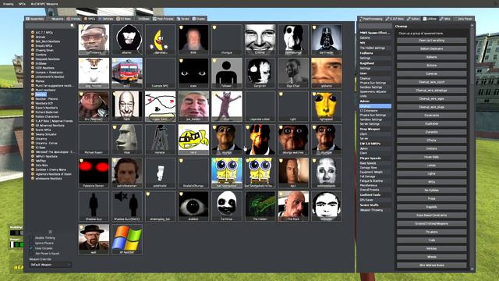The image size is (499, 281).
Task: Open the Animals NPC category
Action: (x=41, y=37)
